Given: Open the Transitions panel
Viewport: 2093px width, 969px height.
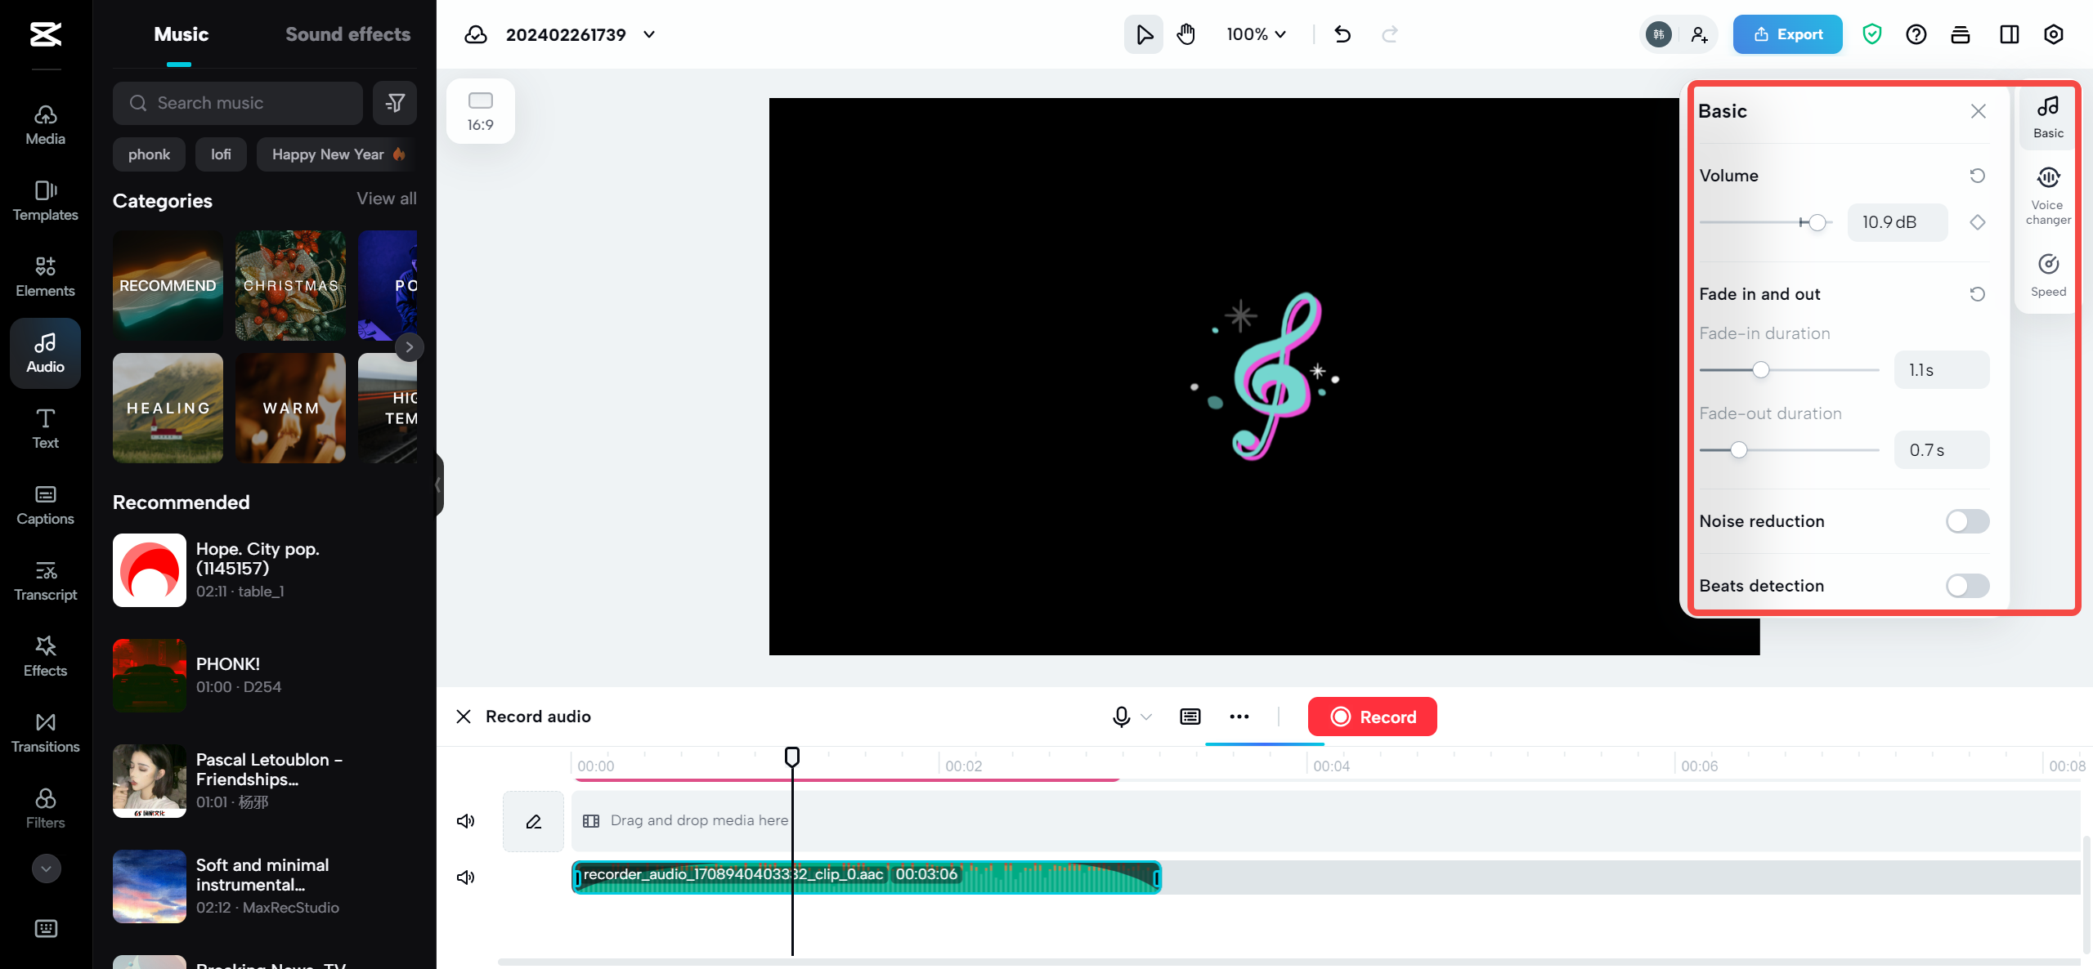Looking at the screenshot, I should [x=45, y=732].
